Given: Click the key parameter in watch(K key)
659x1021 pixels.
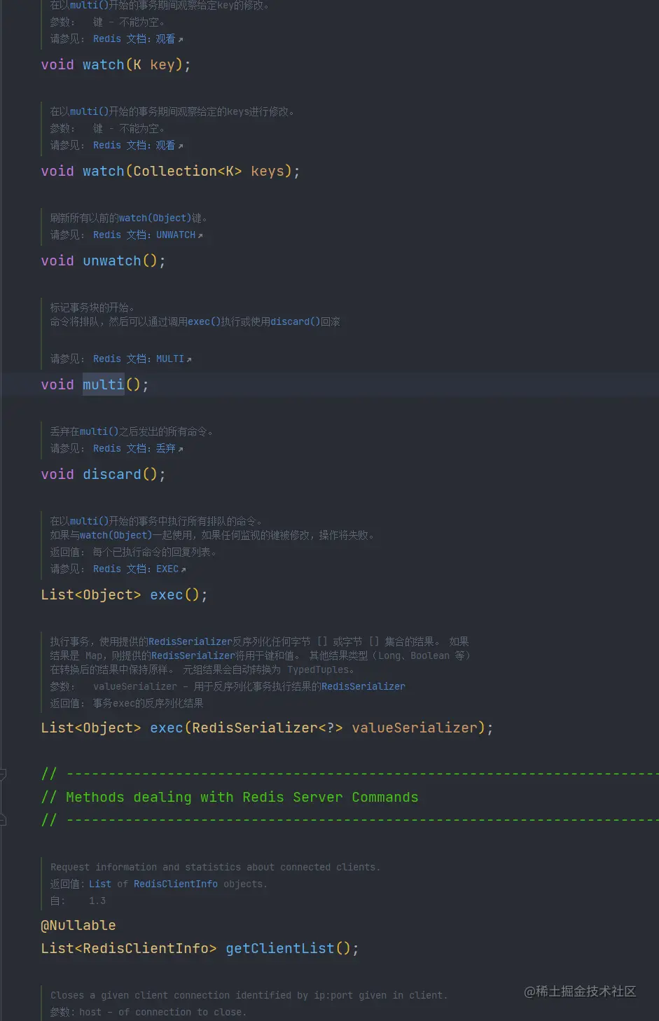Looking at the screenshot, I should pyautogui.click(x=162, y=65).
